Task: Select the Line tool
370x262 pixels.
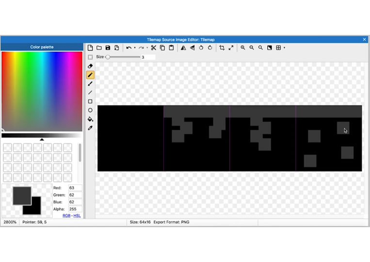Action: point(90,92)
